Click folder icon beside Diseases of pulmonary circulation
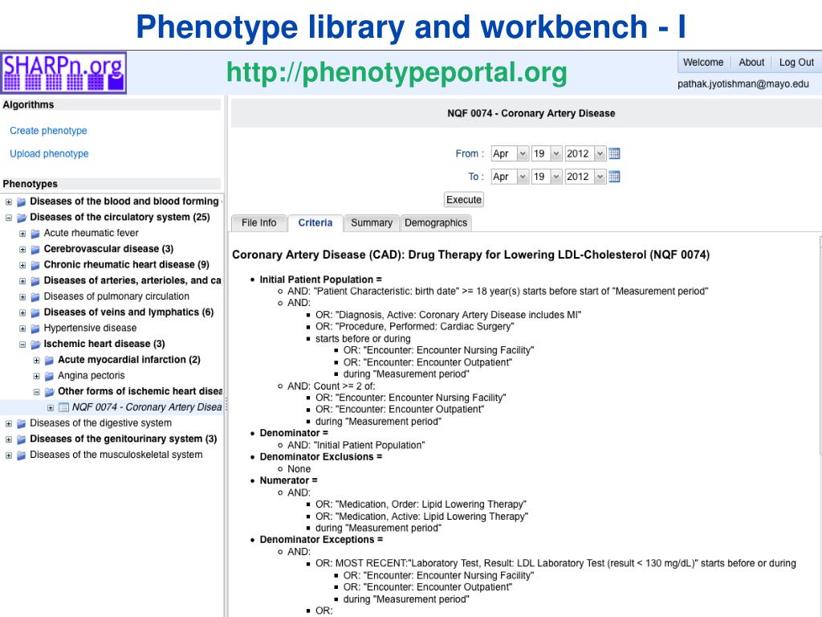Screen dimensions: 822x617 click(x=35, y=297)
